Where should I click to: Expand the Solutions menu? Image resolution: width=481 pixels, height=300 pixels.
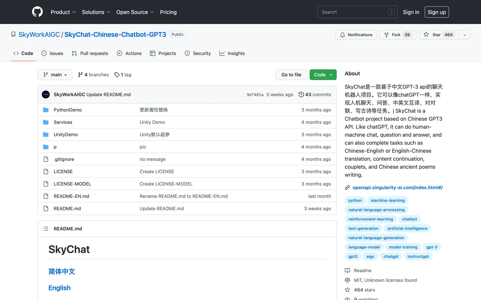96,12
